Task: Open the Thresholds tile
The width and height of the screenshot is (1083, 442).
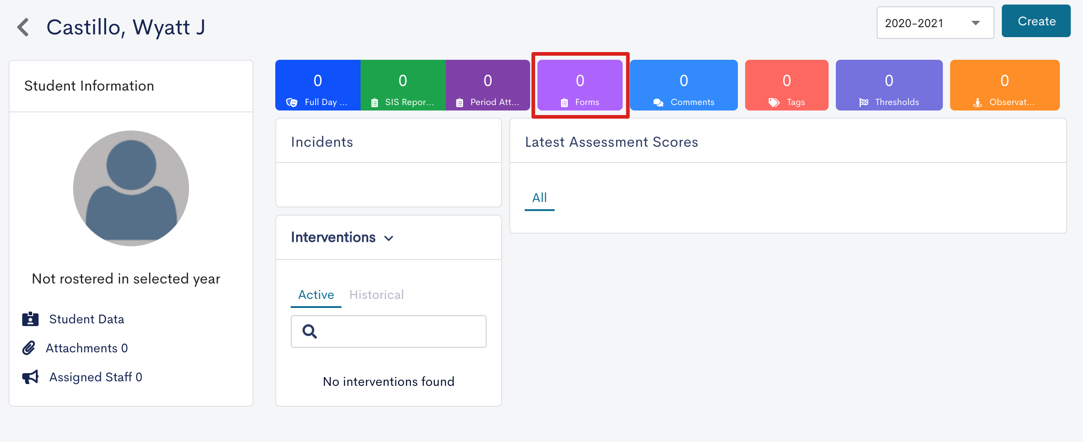Action: 889,85
